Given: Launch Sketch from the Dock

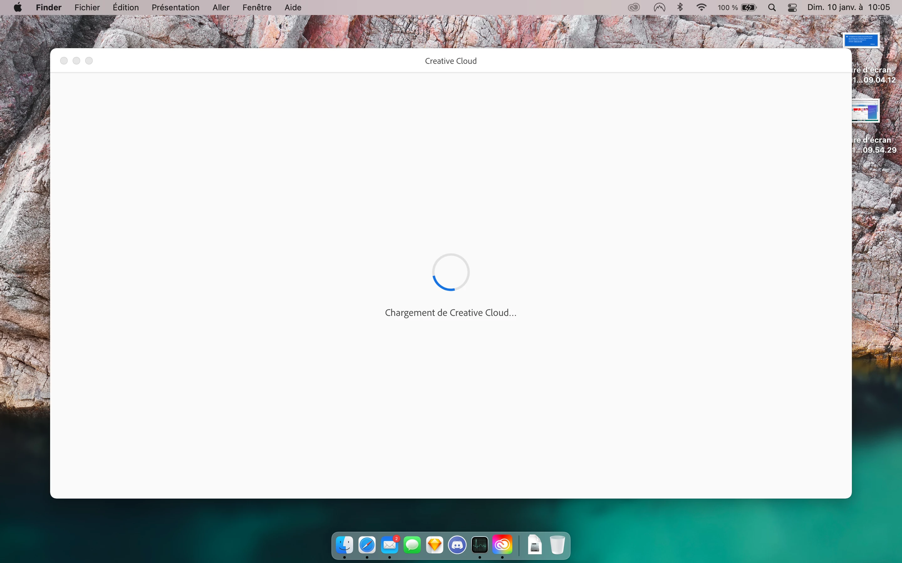Looking at the screenshot, I should pyautogui.click(x=435, y=545).
